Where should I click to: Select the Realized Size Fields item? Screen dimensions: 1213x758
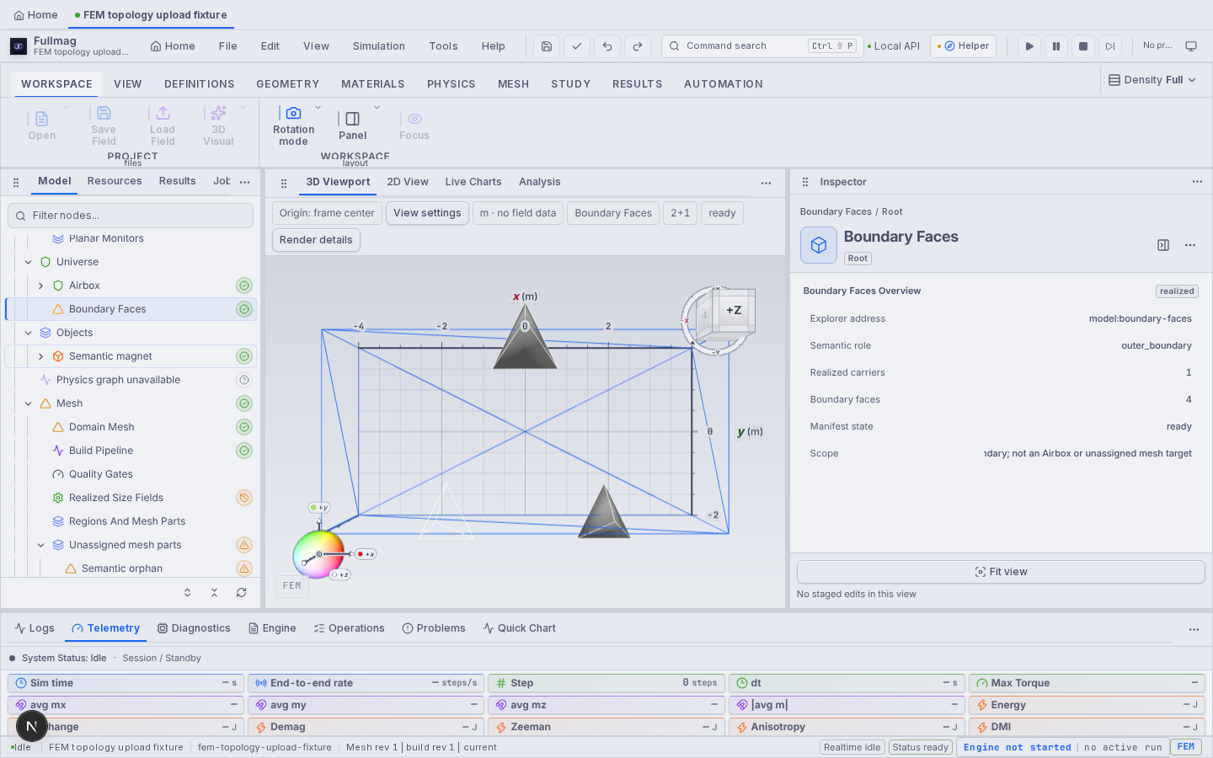131,498
